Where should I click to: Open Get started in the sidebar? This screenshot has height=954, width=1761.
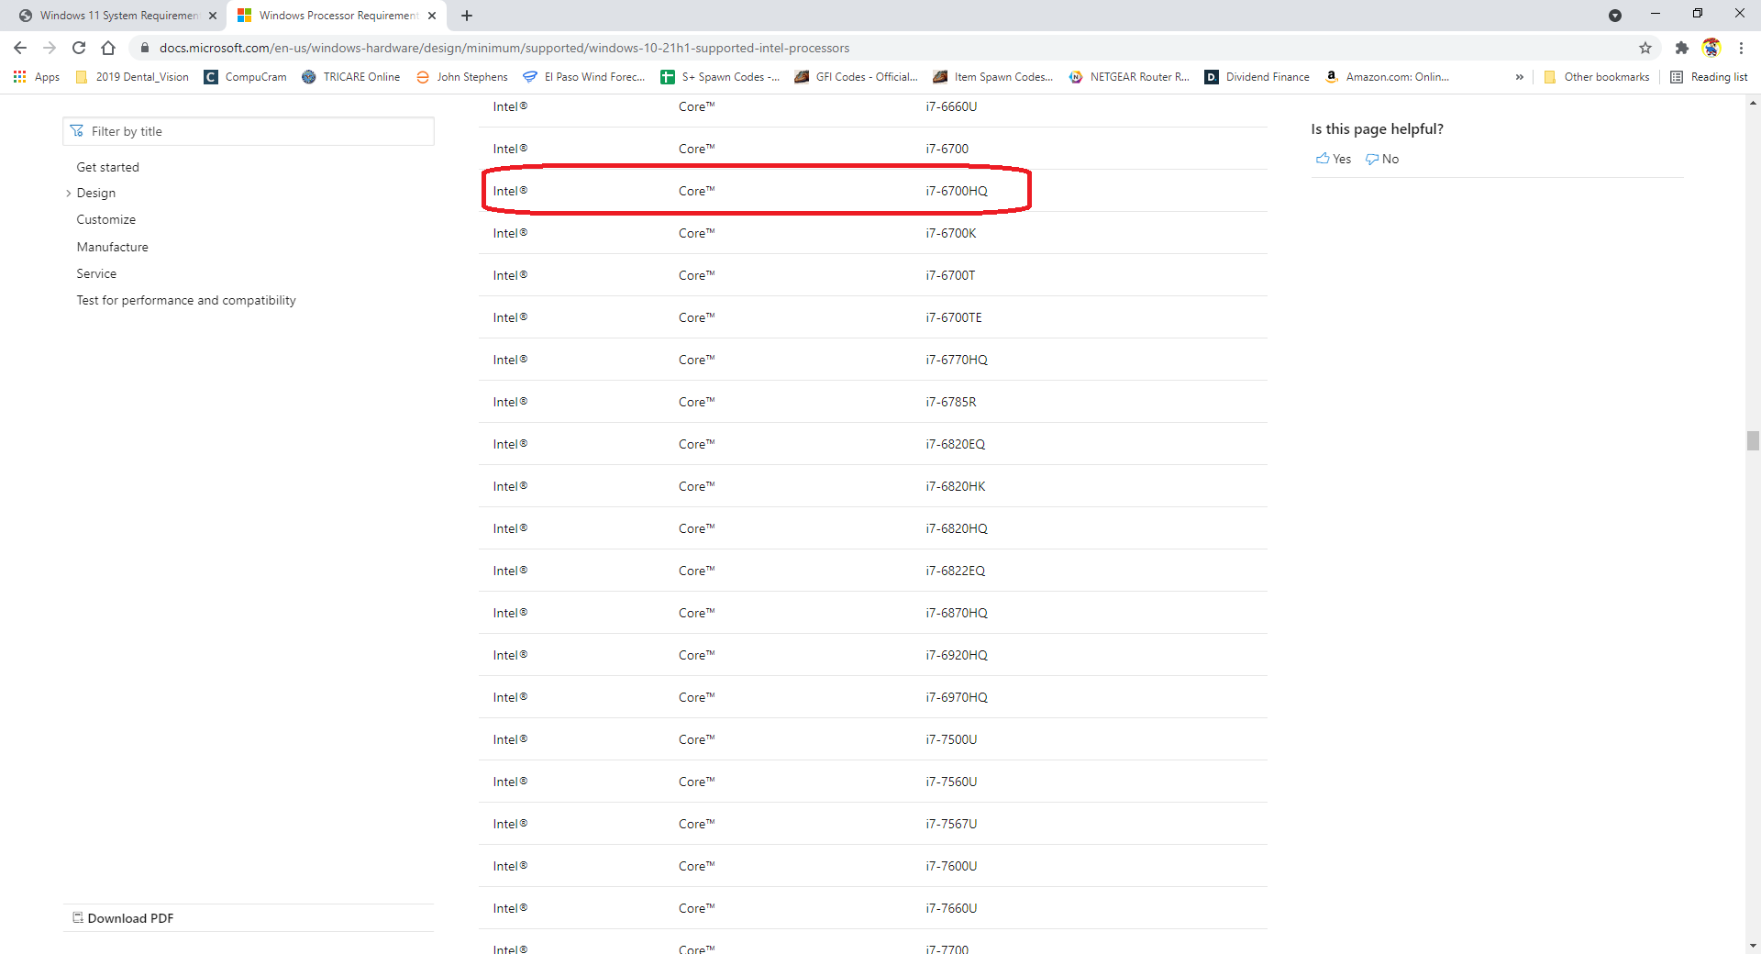[x=108, y=167]
